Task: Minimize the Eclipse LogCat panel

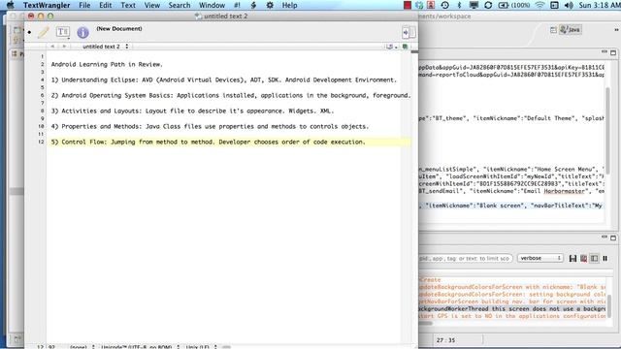Action: pyautogui.click(x=604, y=237)
